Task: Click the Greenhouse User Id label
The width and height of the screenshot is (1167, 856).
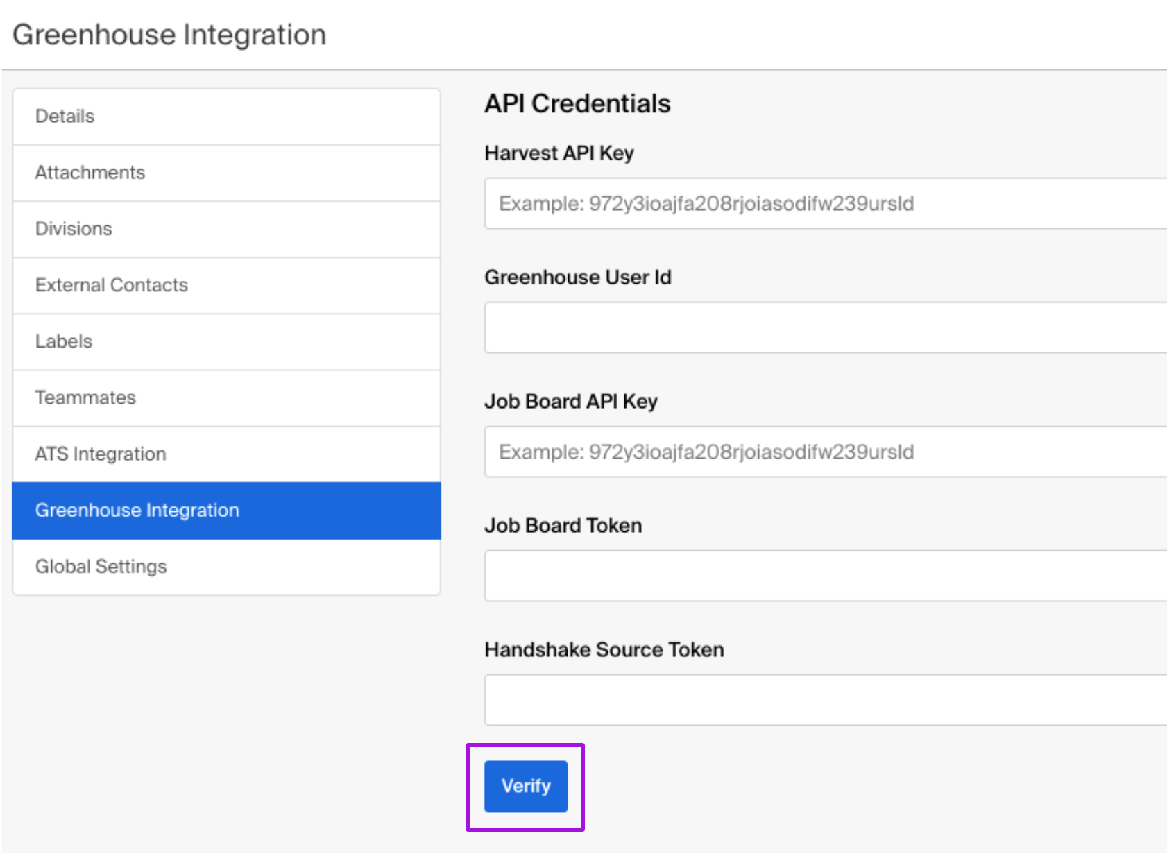Action: (578, 277)
